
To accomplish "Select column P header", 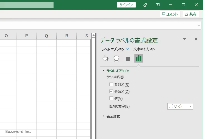I will 26,36.
